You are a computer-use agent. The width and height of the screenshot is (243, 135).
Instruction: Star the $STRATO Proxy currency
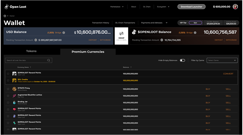(x=8, y=89)
